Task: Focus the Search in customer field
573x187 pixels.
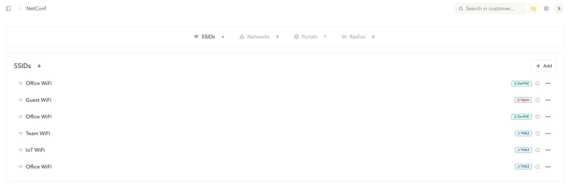Action: (490, 9)
